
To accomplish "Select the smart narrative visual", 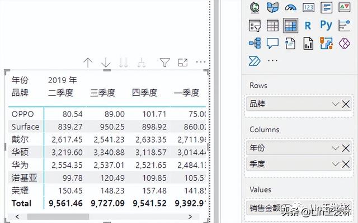I will [x=290, y=43].
